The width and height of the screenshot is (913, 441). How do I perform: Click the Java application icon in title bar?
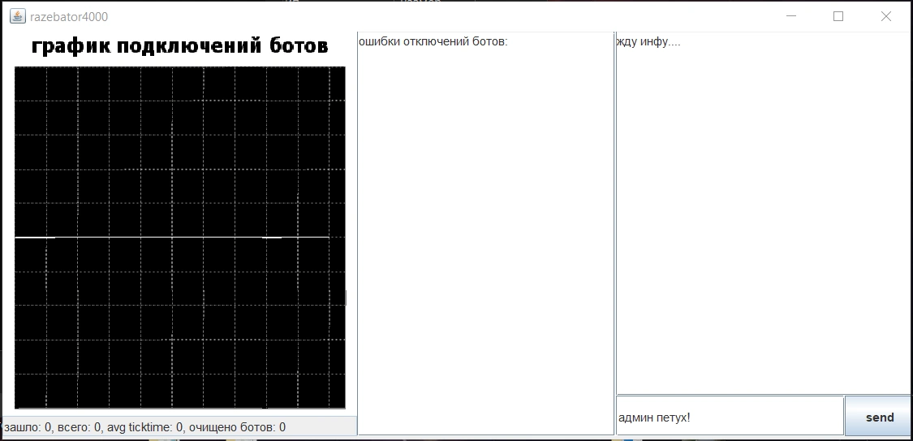(17, 16)
